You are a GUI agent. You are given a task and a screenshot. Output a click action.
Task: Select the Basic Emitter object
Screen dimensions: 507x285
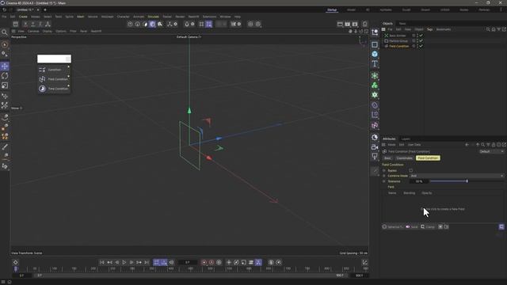coord(398,36)
